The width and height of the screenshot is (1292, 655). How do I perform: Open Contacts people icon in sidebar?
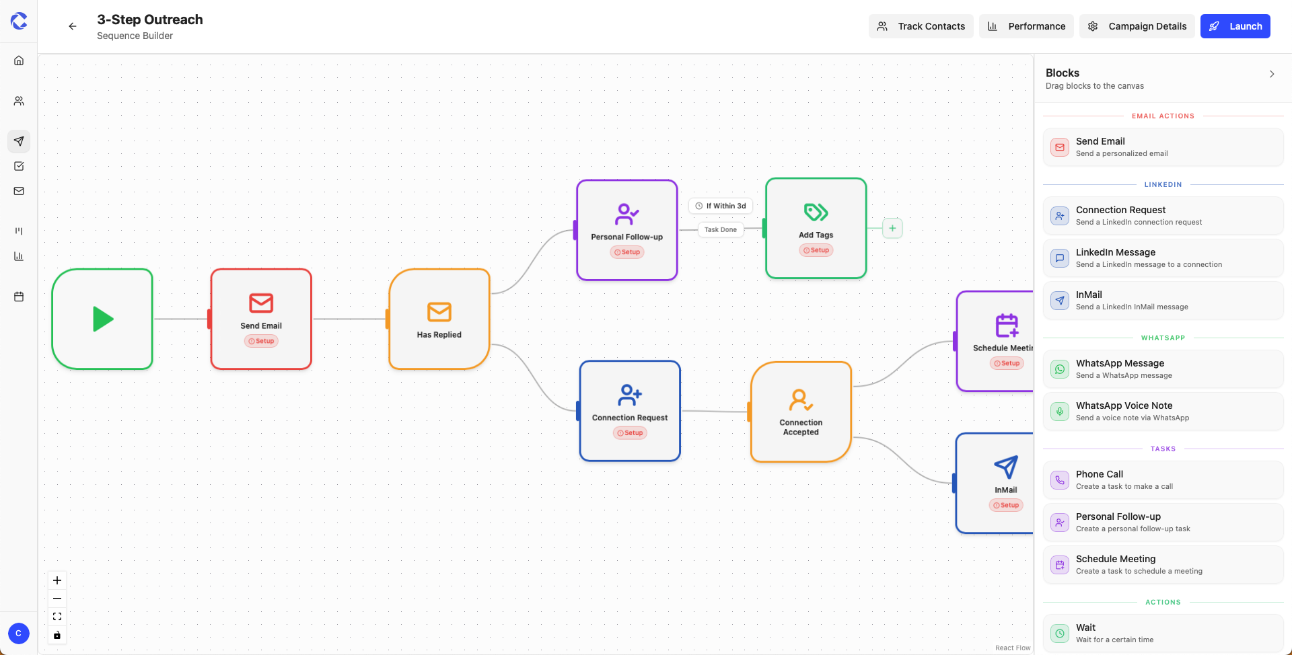pyautogui.click(x=19, y=101)
